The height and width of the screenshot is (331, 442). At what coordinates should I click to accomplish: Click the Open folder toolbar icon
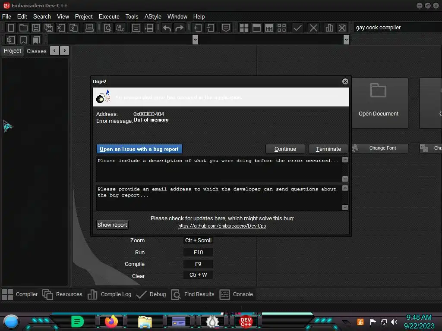point(23,28)
